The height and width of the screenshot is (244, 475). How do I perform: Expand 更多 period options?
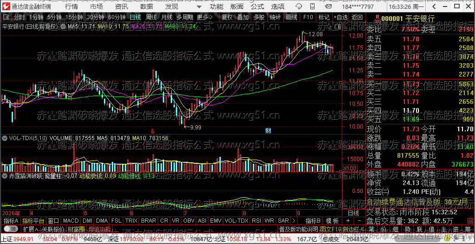[205, 18]
